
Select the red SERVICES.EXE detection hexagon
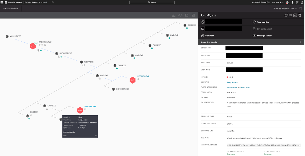pos(33,46)
